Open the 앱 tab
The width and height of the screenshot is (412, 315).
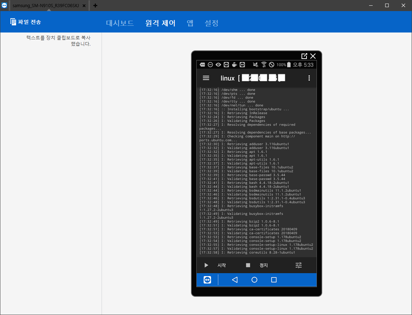pos(190,23)
